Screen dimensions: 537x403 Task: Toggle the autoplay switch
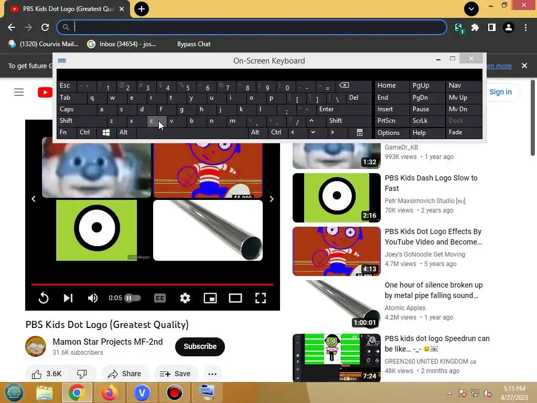click(132, 298)
